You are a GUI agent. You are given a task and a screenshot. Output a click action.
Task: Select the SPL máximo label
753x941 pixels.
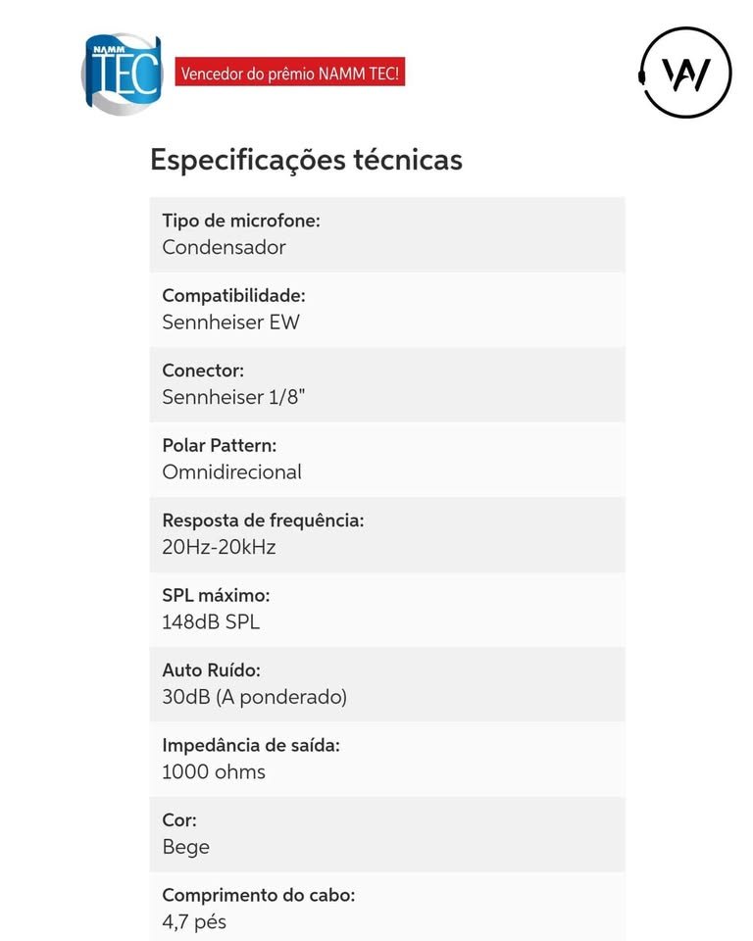[216, 595]
